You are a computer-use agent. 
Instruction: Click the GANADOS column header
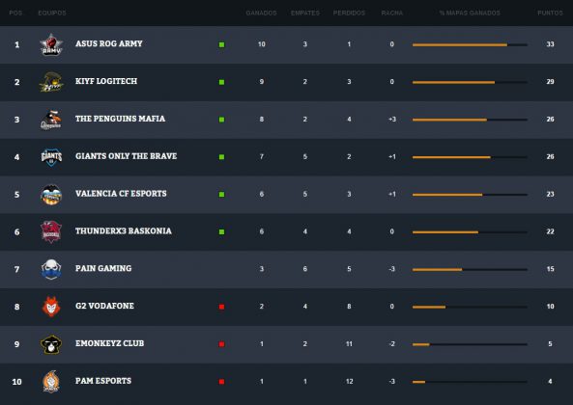tap(261, 13)
